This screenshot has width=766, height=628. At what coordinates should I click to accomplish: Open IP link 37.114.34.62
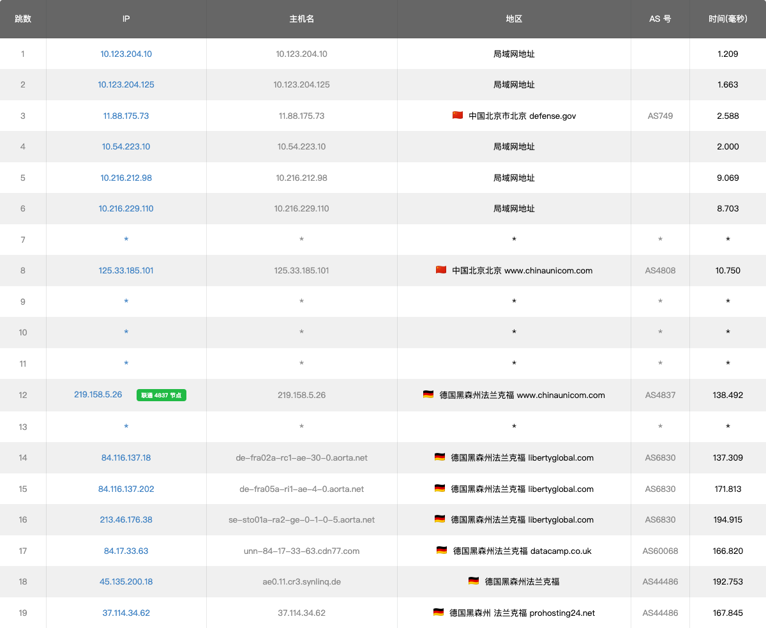click(126, 613)
